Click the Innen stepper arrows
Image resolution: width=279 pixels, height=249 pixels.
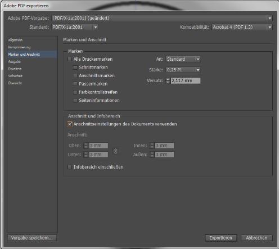tap(152, 146)
